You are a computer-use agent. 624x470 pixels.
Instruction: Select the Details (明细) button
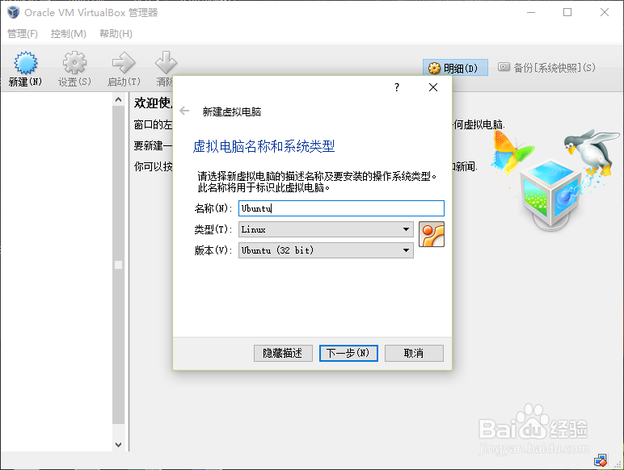point(455,68)
